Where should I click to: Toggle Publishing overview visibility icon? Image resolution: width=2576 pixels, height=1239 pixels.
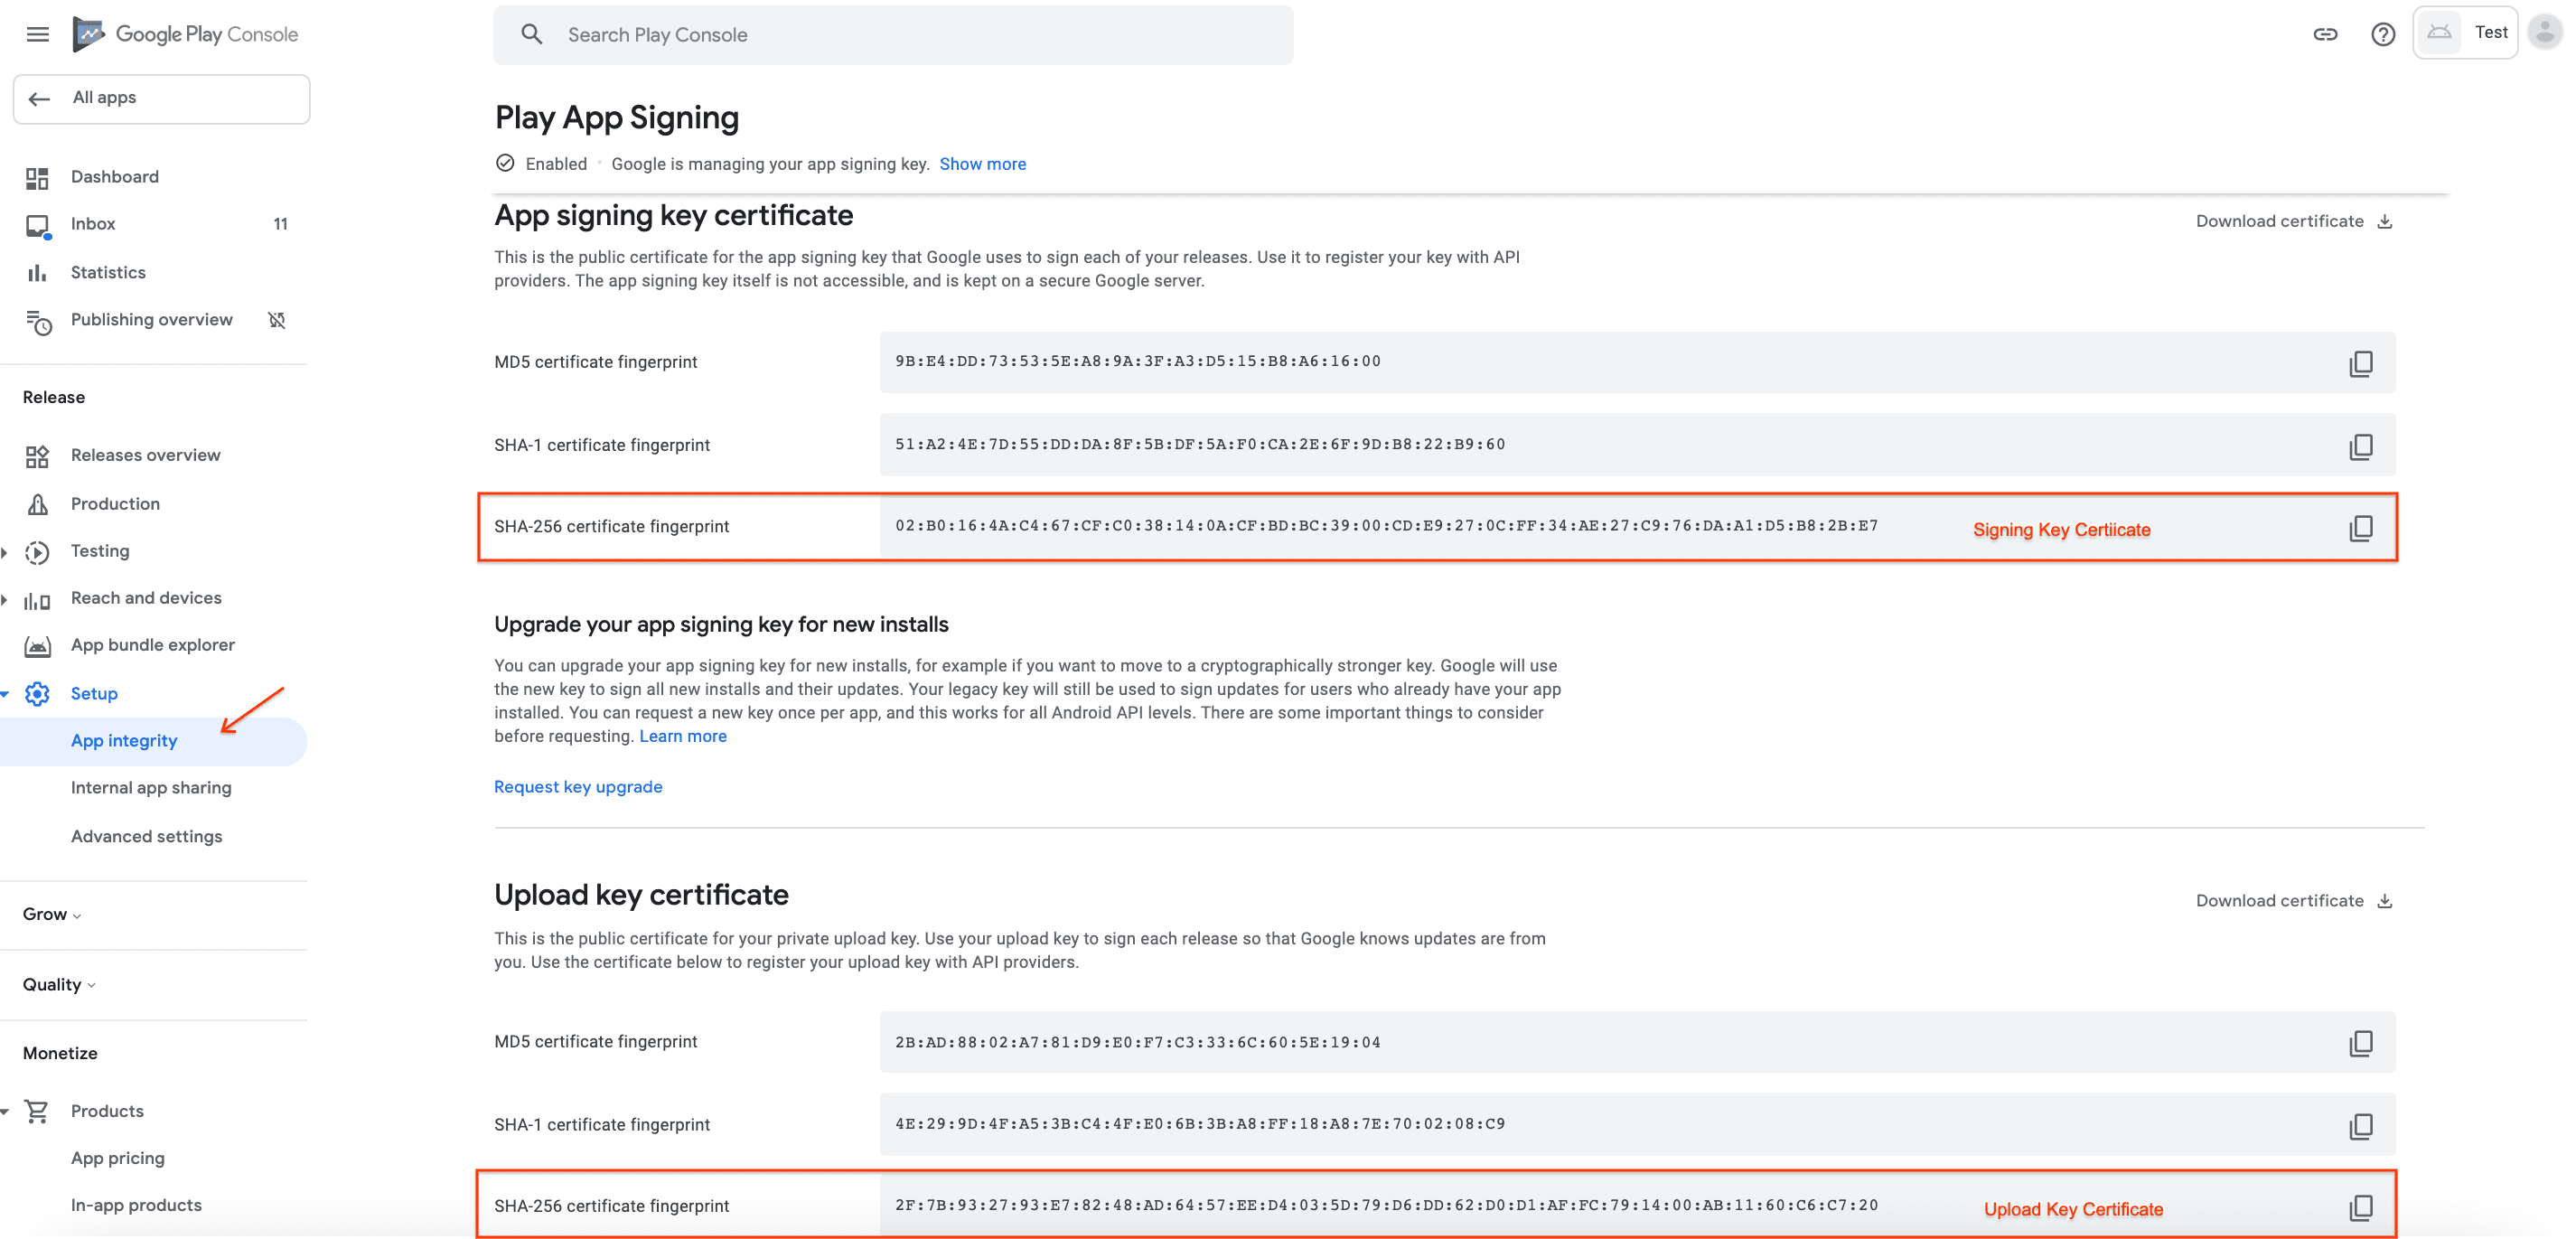click(x=279, y=319)
